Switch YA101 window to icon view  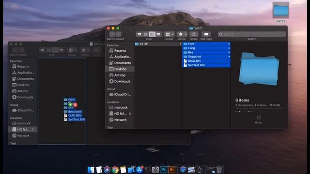[x=139, y=34]
